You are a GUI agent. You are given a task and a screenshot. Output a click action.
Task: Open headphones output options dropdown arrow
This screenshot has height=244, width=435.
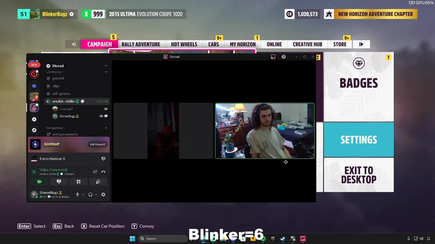pyautogui.click(x=96, y=195)
